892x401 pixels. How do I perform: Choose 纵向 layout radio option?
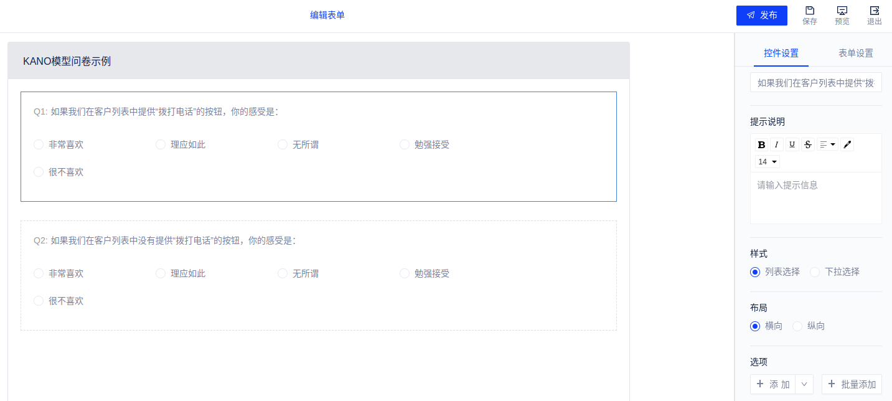click(797, 326)
